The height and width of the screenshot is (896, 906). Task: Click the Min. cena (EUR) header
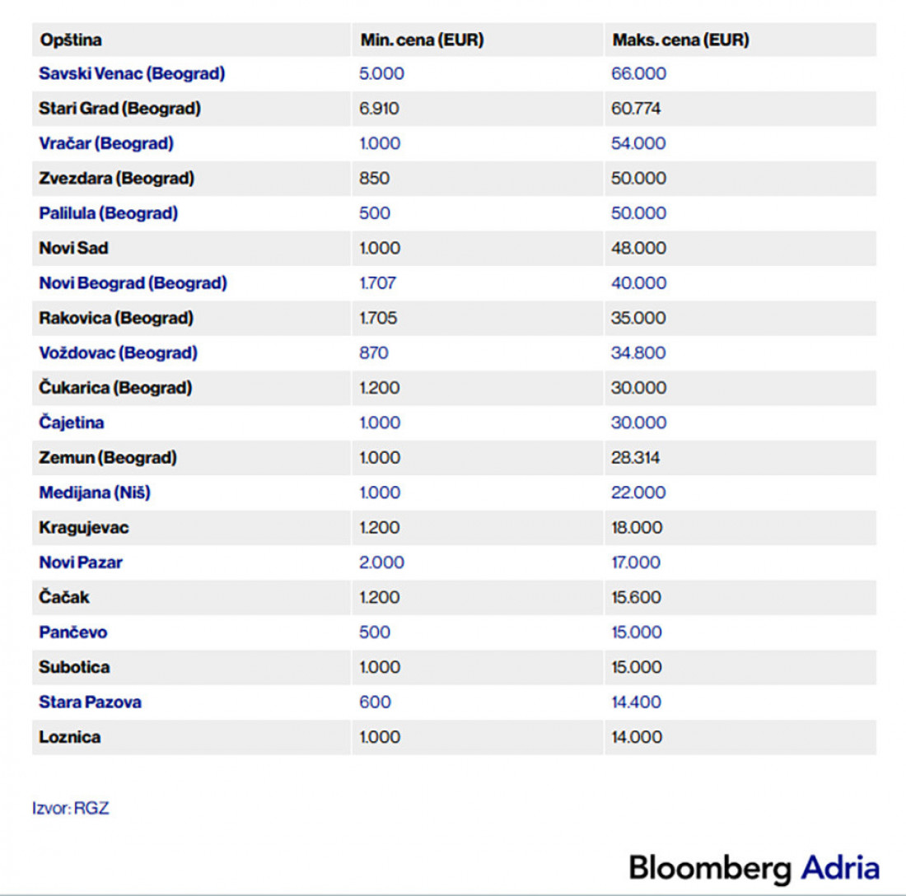pos(422,40)
